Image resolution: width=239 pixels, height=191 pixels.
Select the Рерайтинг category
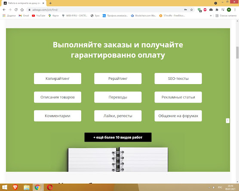118,79
